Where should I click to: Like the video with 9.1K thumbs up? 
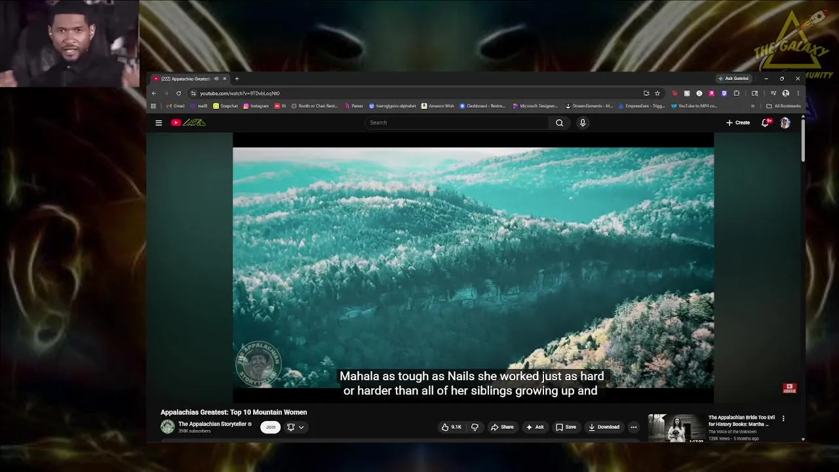click(x=452, y=427)
